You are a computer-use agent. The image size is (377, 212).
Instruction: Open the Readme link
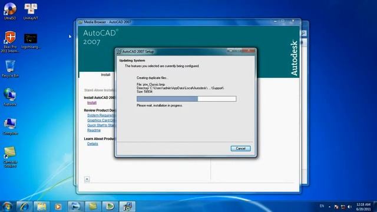point(94,130)
